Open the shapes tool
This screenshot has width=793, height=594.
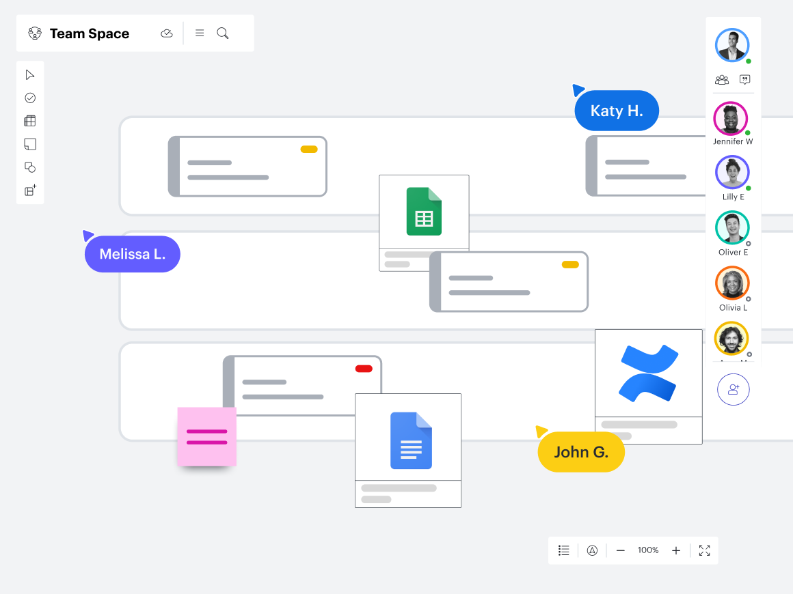point(30,167)
